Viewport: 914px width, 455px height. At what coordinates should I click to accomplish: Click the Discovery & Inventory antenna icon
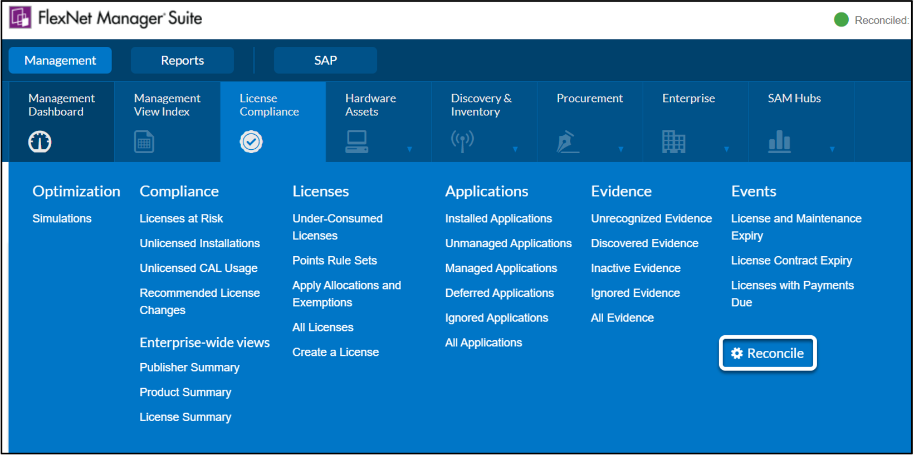462,142
